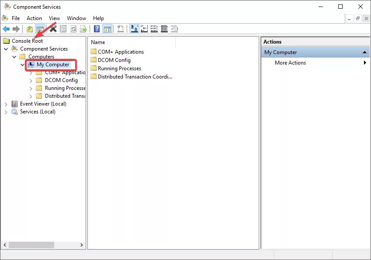Toggle the Show/Hide Console Tree button
The image size is (371, 260).
point(40,29)
